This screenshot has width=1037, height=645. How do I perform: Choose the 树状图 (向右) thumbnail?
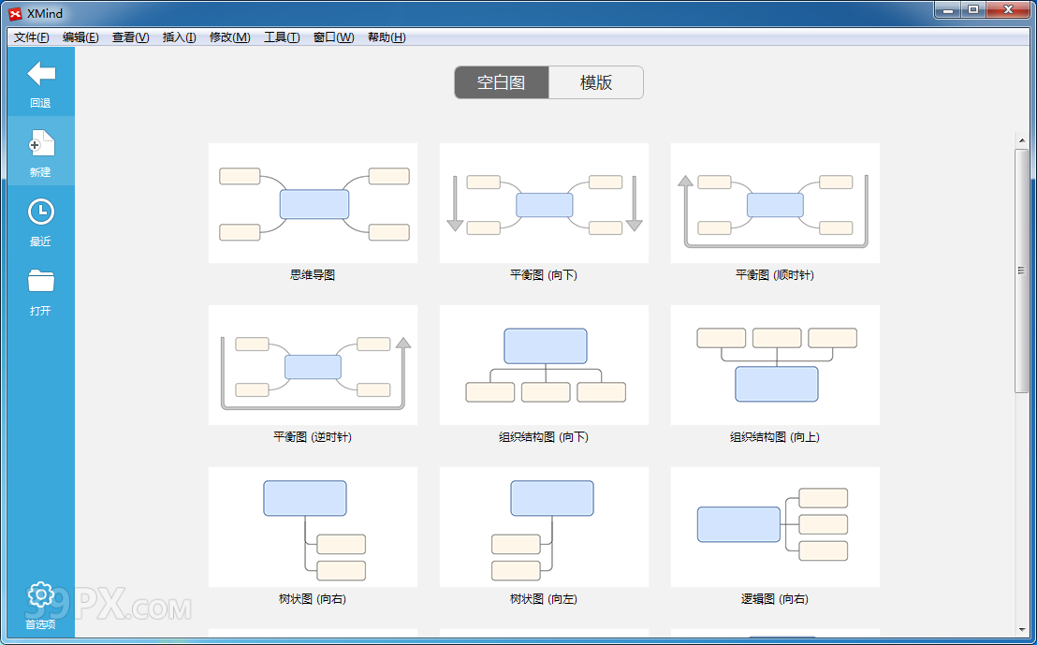313,527
